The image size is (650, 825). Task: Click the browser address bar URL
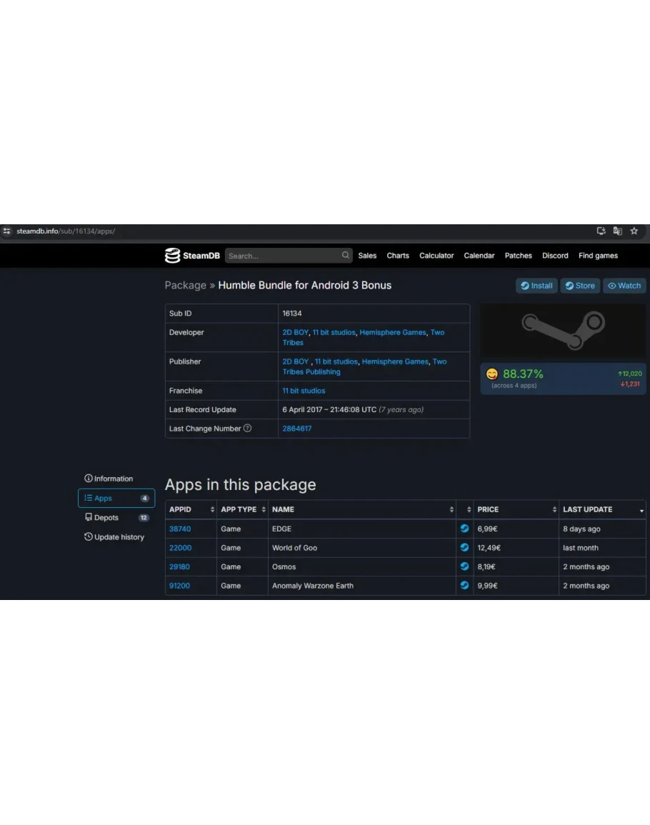pos(66,231)
